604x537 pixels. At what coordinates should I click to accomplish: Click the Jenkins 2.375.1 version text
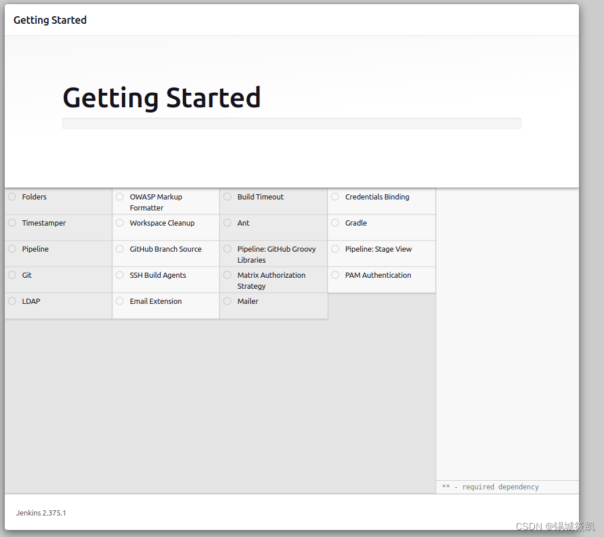click(41, 513)
